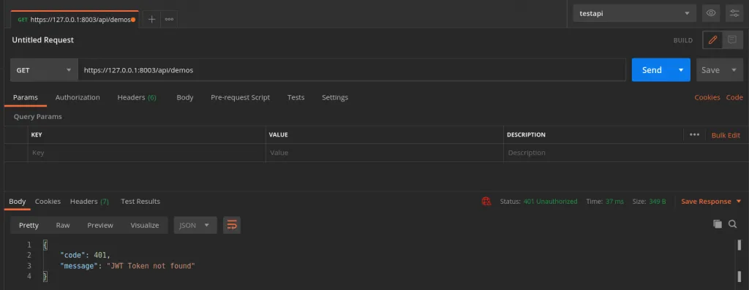
Task: Click the BUILD mode label
Action: tap(683, 40)
